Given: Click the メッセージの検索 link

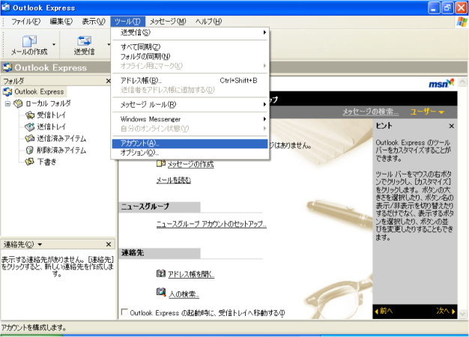Looking at the screenshot, I should [x=371, y=112].
